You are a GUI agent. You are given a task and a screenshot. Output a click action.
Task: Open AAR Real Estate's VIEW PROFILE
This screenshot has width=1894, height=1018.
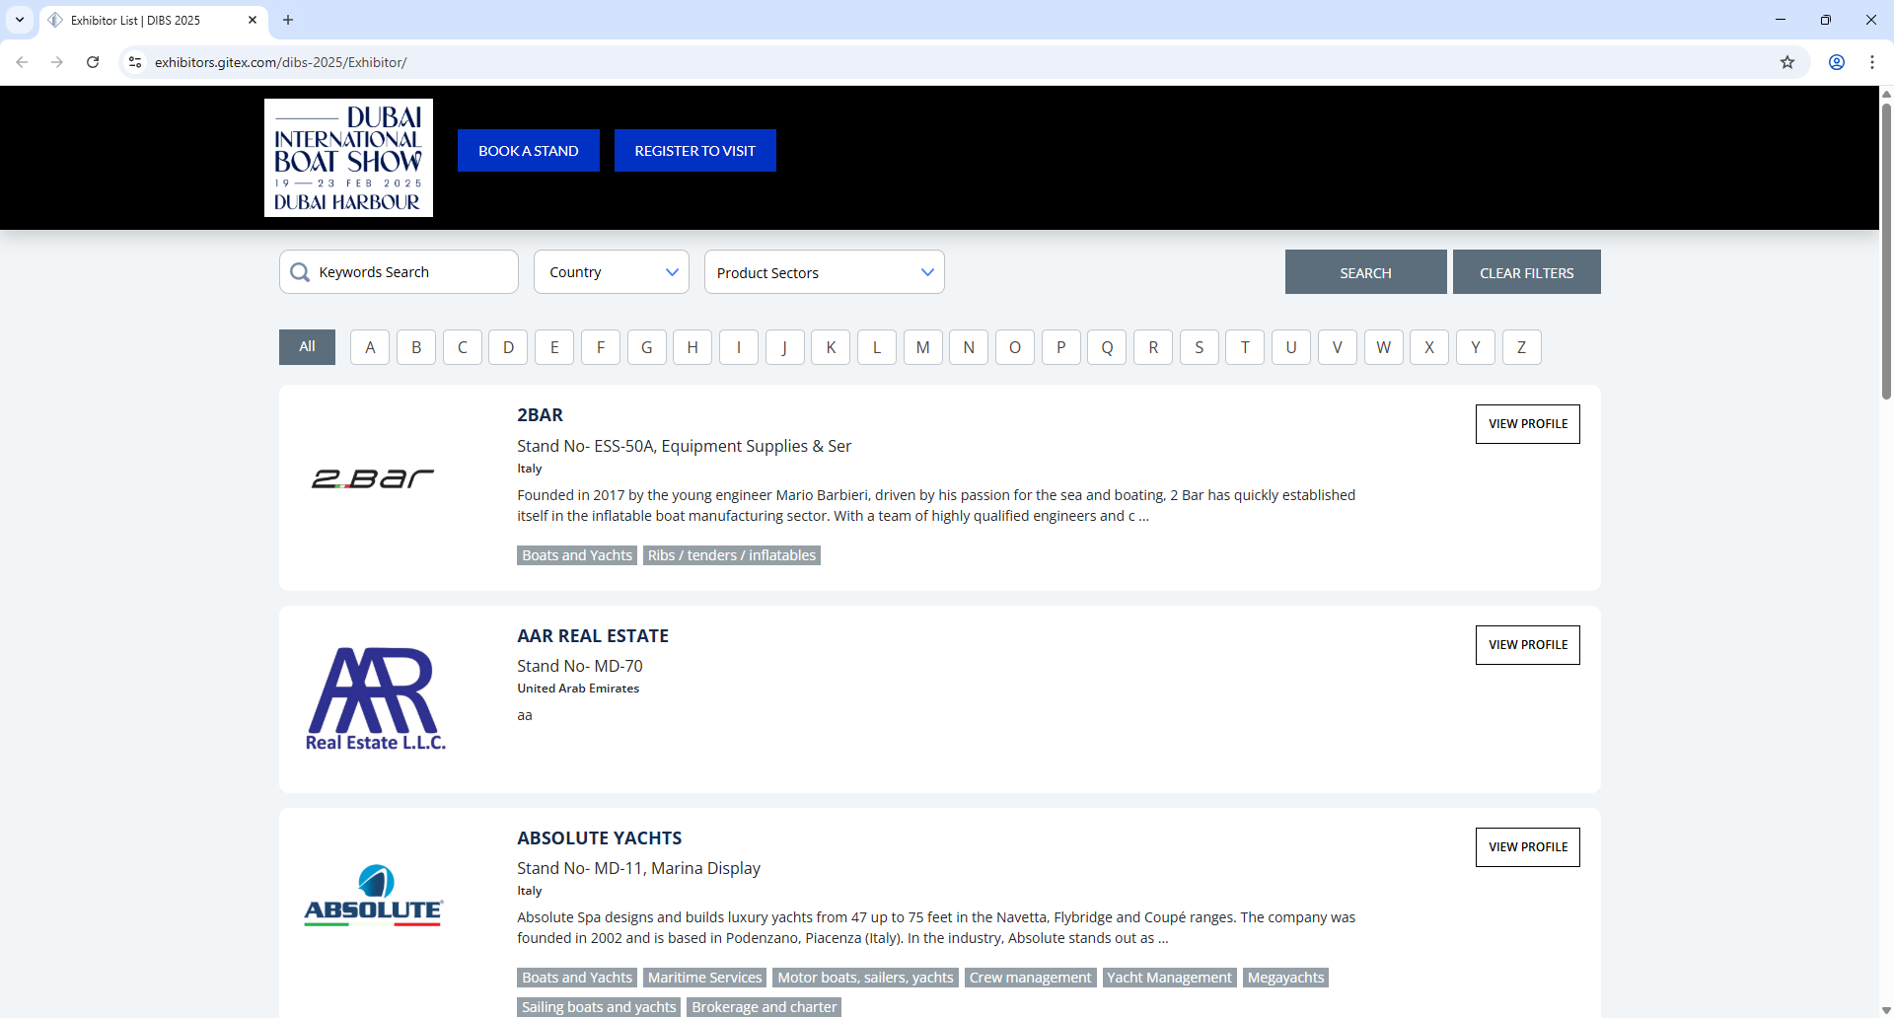point(1527,644)
